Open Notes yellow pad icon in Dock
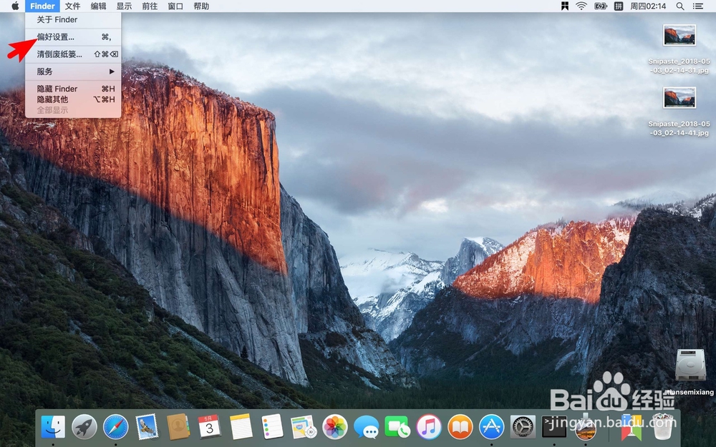Viewport: 716px width, 447px height. point(241,427)
